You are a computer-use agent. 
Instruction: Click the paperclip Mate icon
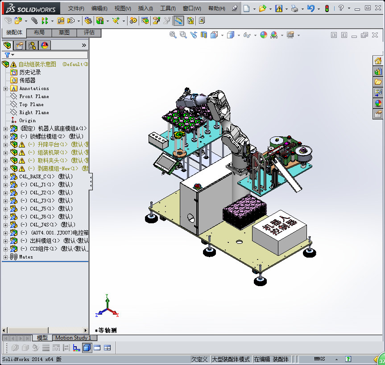pyautogui.click(x=35, y=21)
